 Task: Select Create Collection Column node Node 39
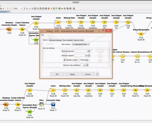pyautogui.click(x=22, y=29)
